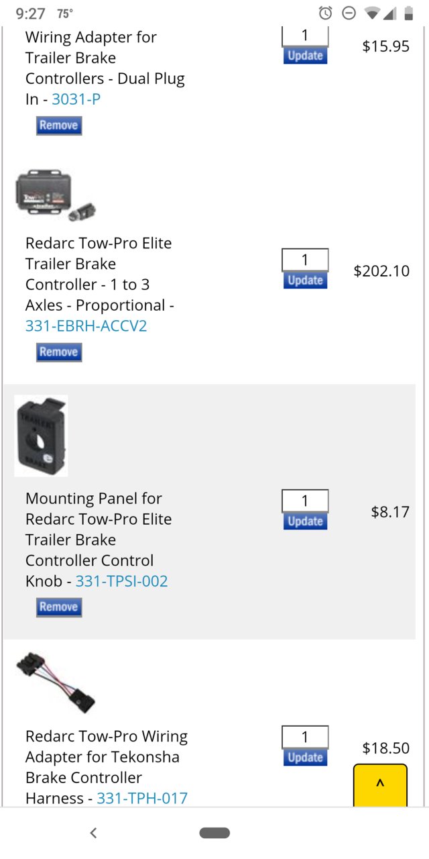429x859 pixels.
Task: Edit quantity field for the $8.17 mounting panel
Action: point(305,501)
